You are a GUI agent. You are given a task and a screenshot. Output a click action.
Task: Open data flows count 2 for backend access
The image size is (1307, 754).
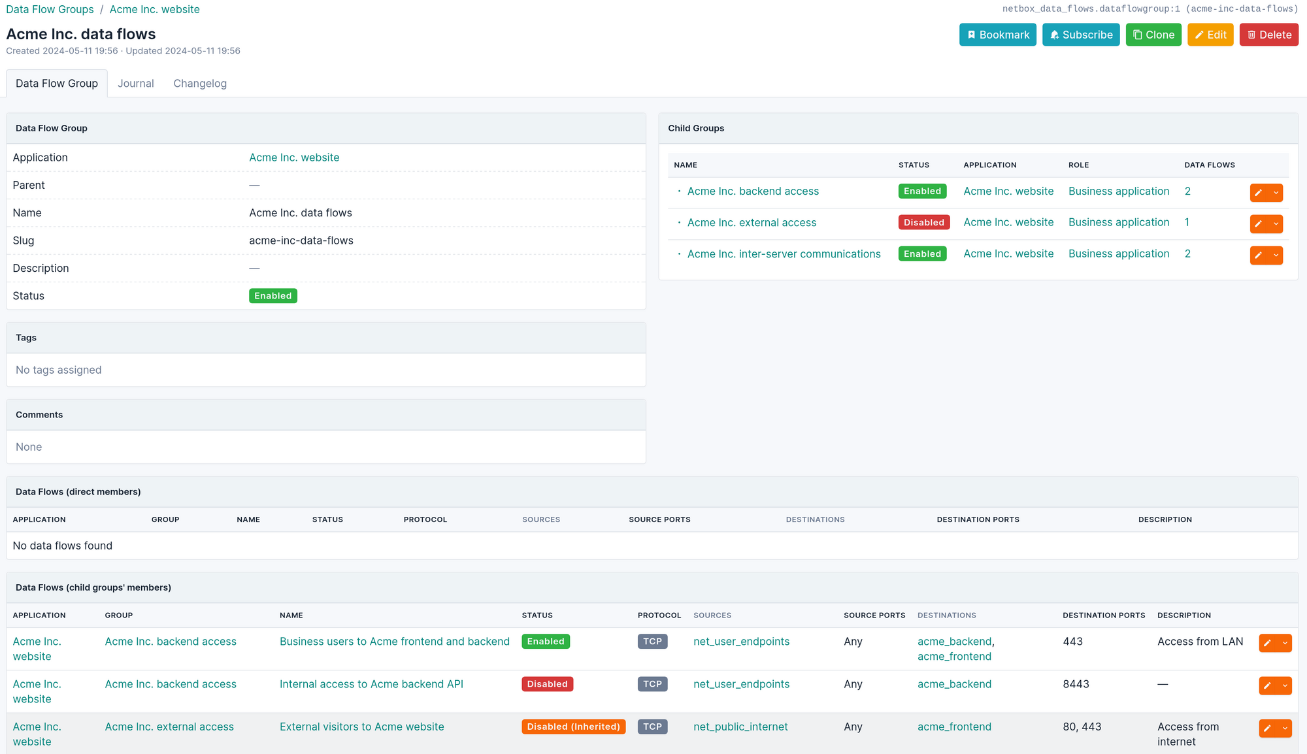point(1187,191)
